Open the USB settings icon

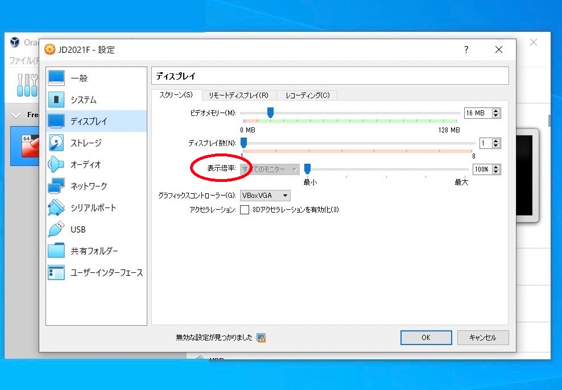[57, 229]
